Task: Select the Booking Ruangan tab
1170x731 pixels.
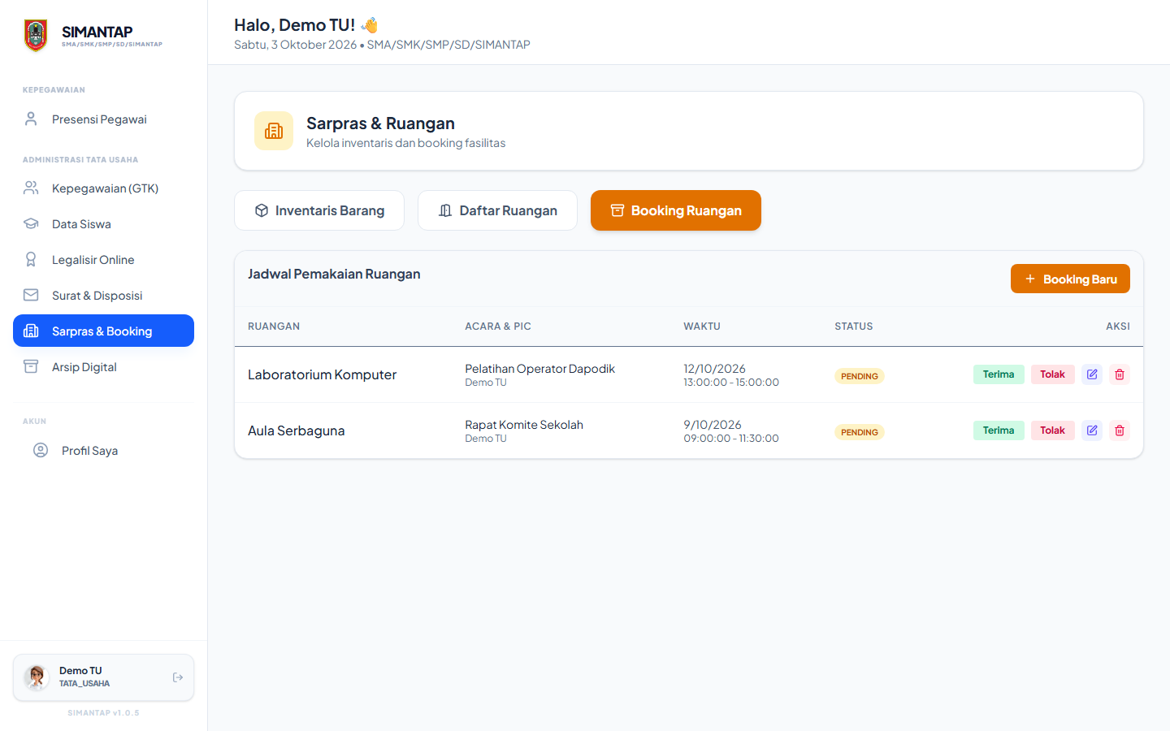Action: [676, 210]
